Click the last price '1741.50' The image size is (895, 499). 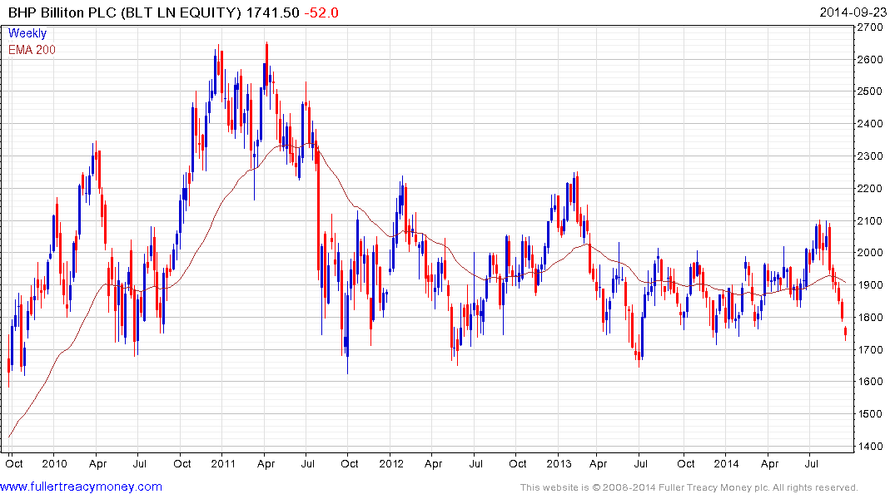[x=272, y=12]
